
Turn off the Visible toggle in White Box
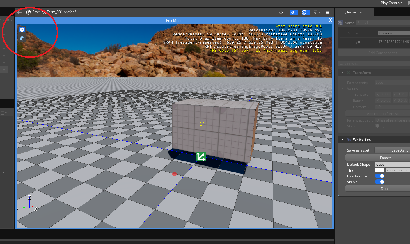click(x=379, y=182)
